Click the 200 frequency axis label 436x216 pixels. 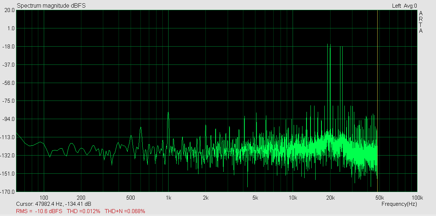tap(81, 198)
